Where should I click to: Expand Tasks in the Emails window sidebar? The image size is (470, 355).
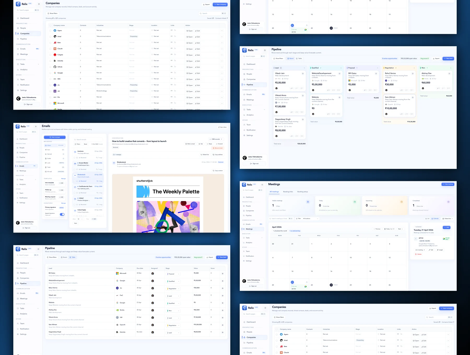click(36, 180)
